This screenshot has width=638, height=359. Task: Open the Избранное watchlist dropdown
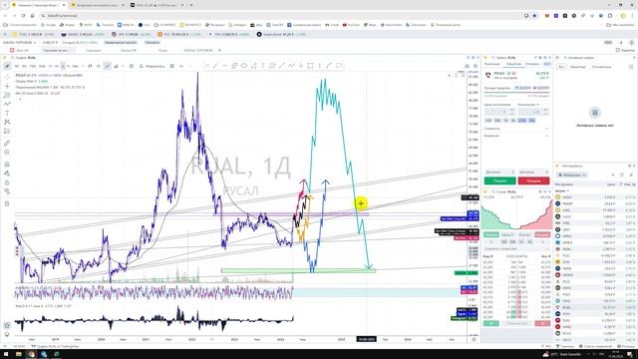tap(572, 176)
